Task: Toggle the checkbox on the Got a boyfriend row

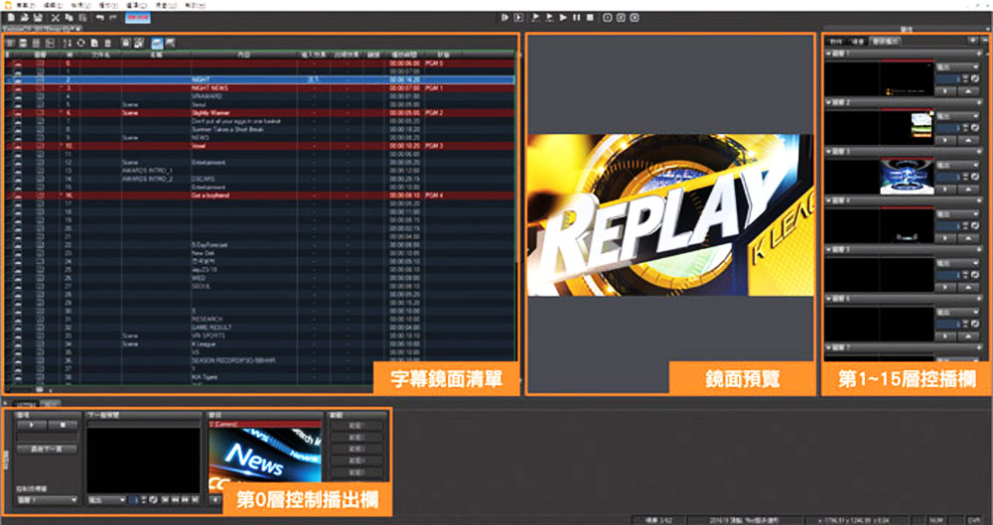Action: pyautogui.click(x=41, y=196)
